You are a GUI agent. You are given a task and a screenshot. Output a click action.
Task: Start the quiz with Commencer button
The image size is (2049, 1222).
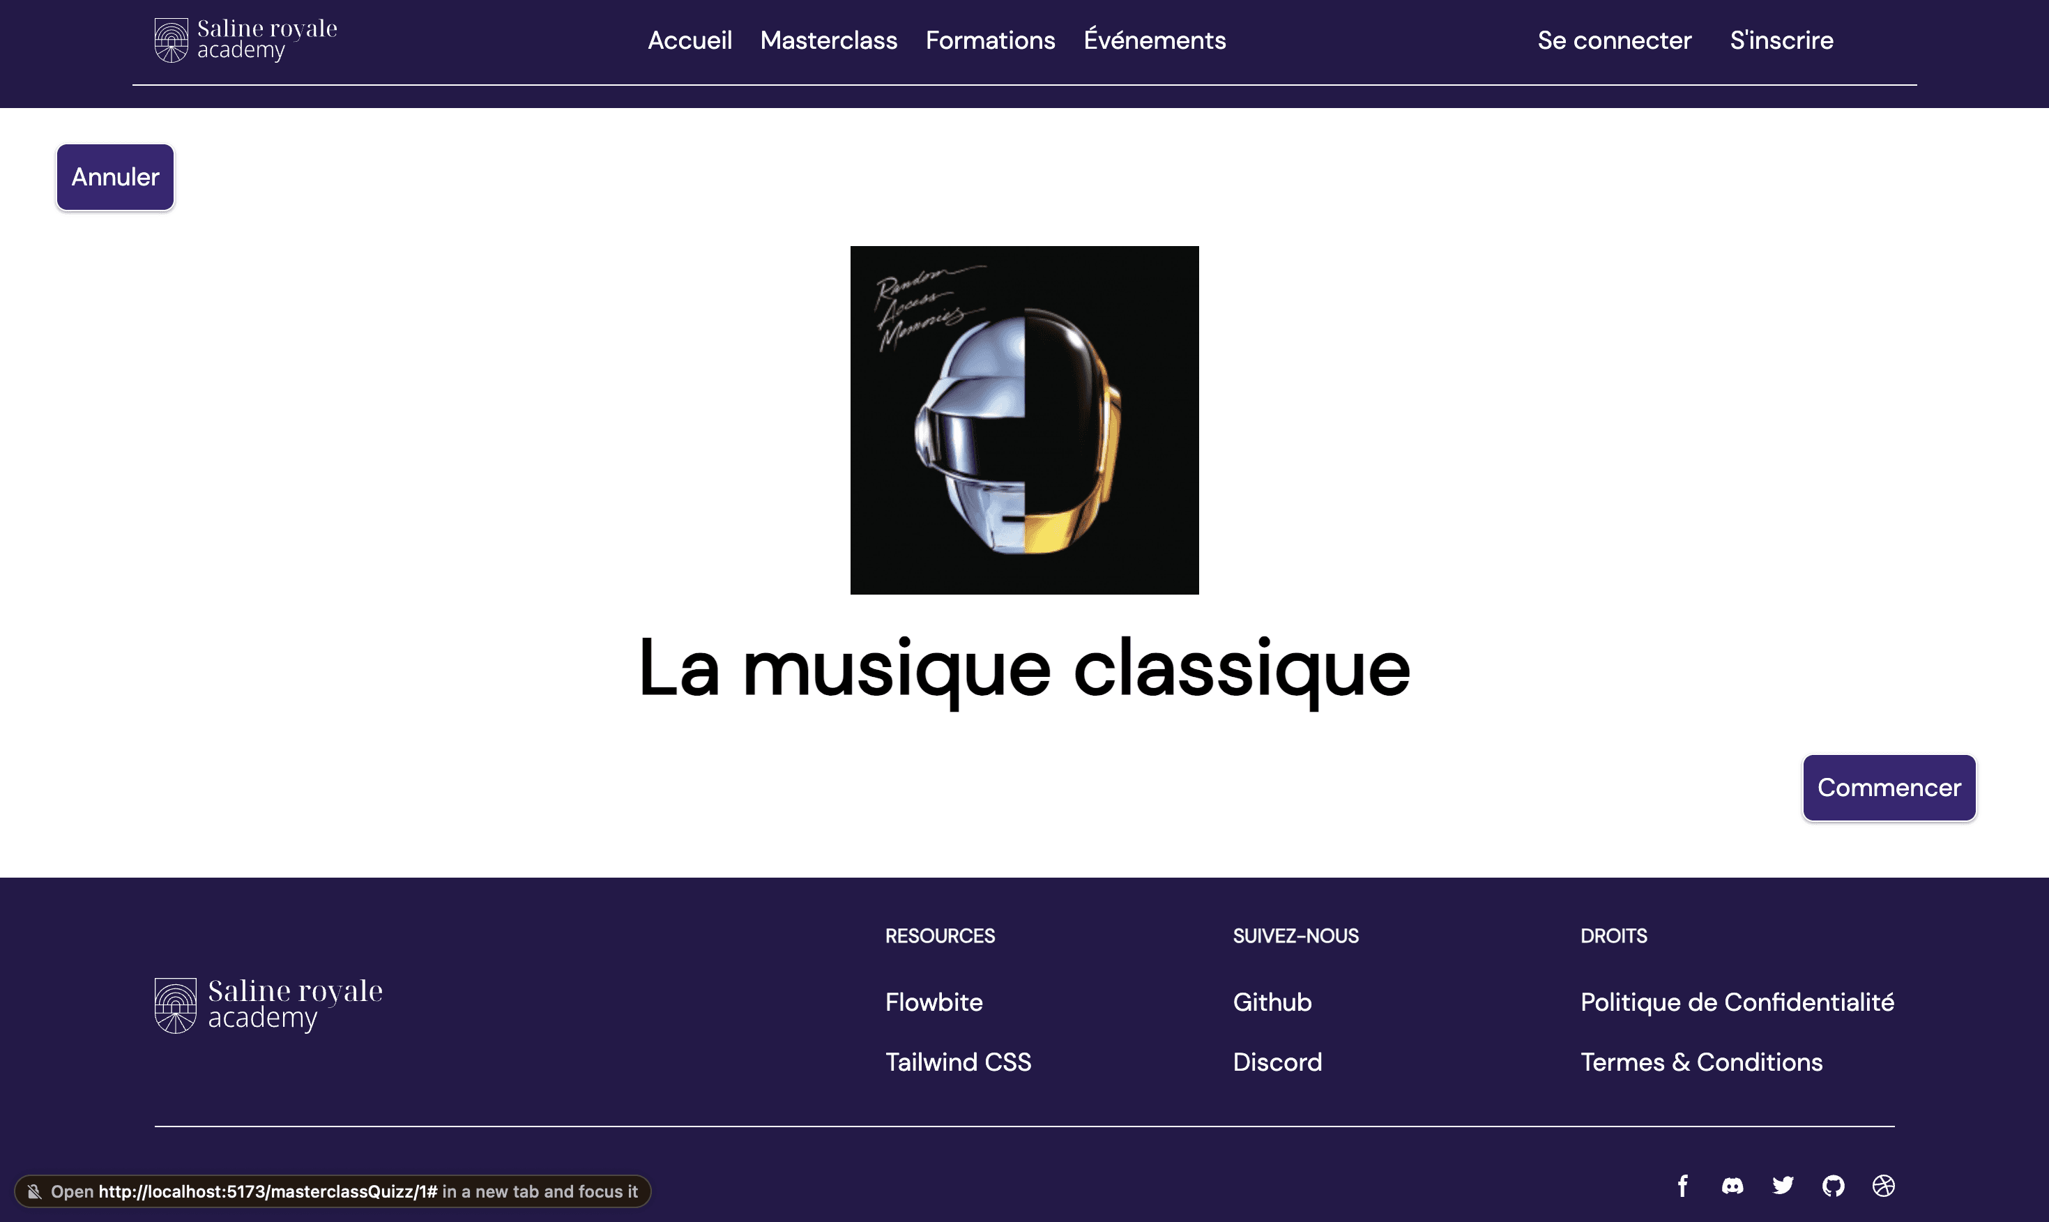click(1889, 787)
